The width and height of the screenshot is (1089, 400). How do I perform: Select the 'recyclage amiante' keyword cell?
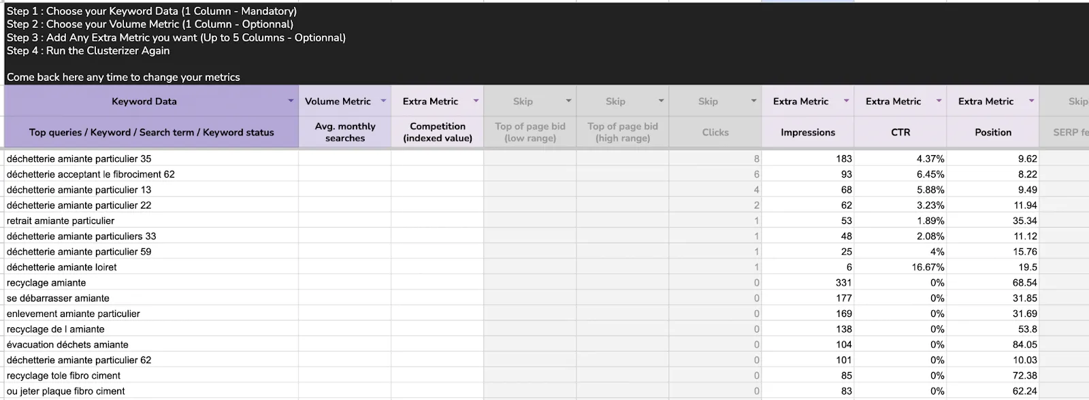point(46,283)
